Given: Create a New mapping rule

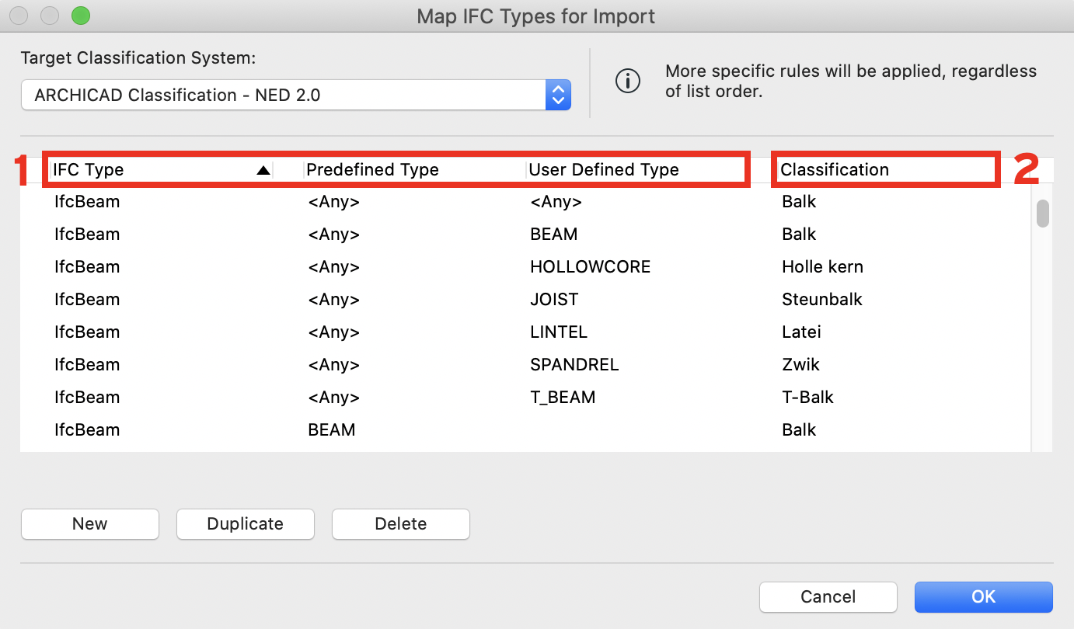Looking at the screenshot, I should click(x=90, y=524).
